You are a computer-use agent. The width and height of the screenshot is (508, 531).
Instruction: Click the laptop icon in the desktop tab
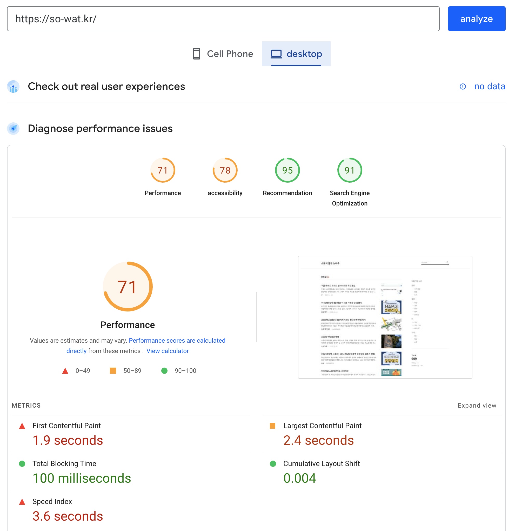pyautogui.click(x=276, y=54)
